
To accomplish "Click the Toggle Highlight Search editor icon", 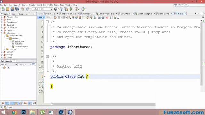I will pyautogui.click(x=80, y=17).
